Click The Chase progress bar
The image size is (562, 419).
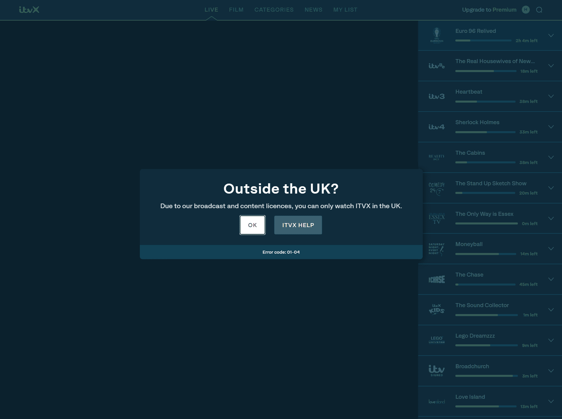[x=485, y=285]
